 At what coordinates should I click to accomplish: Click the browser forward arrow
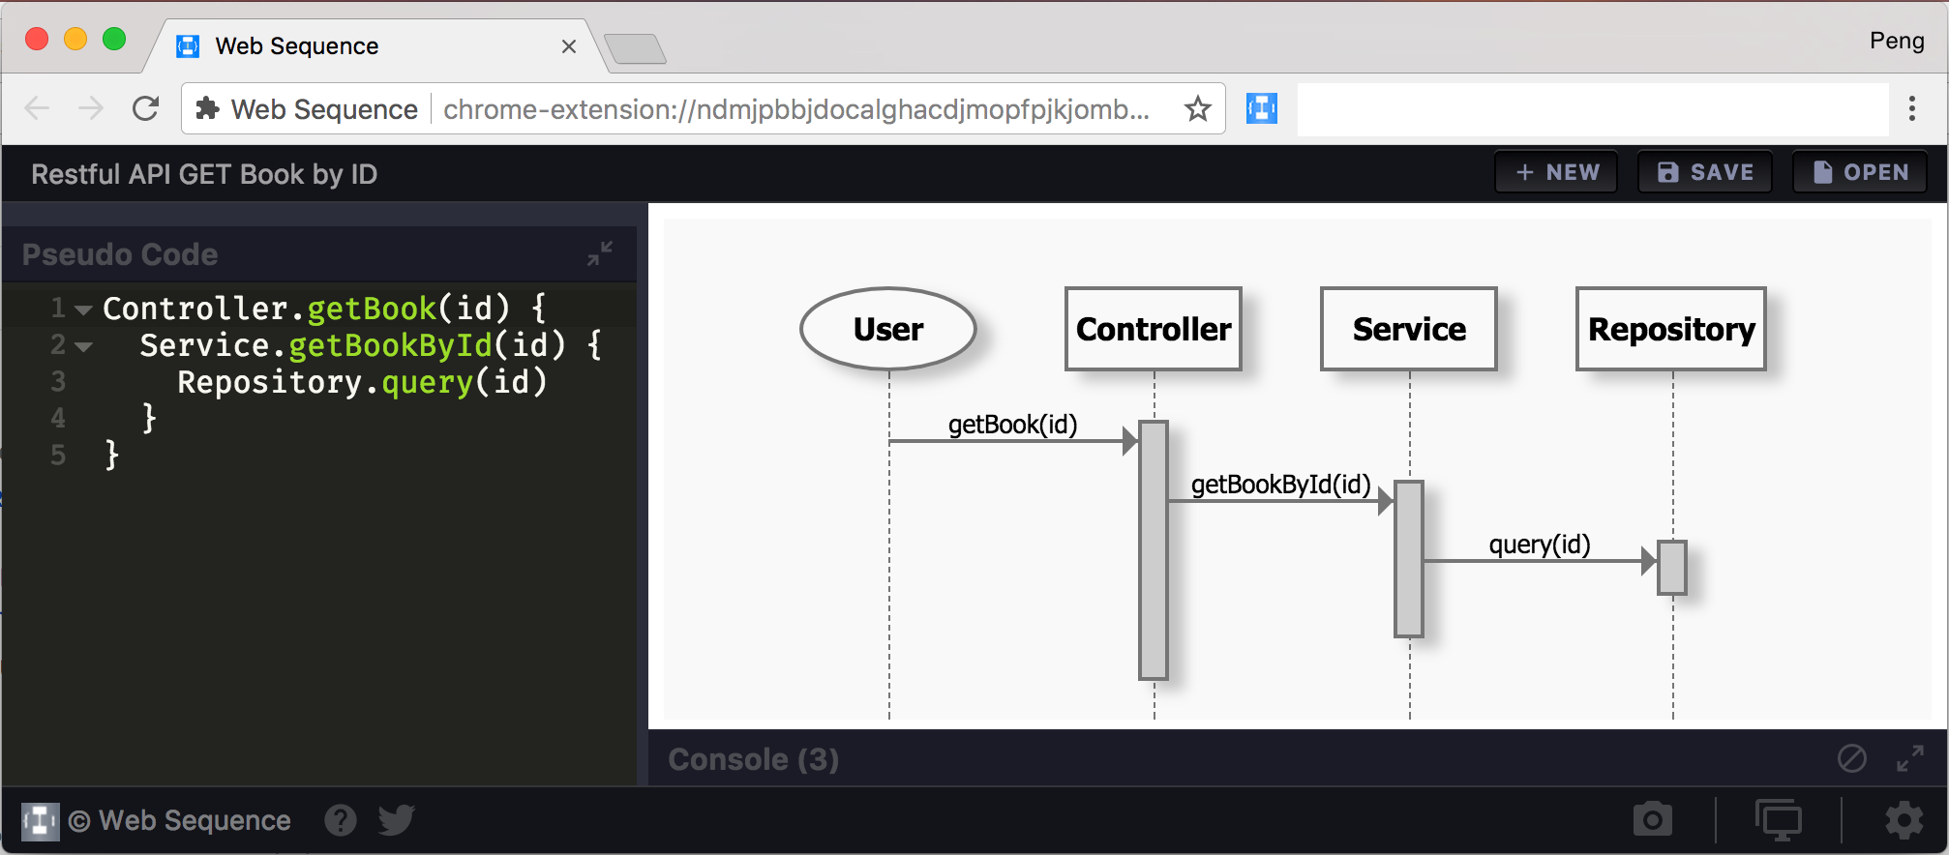point(91,108)
